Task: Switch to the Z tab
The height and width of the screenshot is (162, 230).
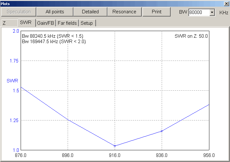Action: (9, 23)
